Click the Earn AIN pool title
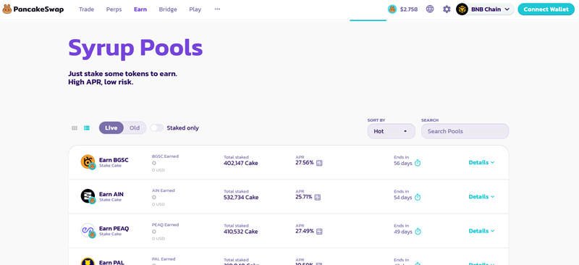 pyautogui.click(x=111, y=195)
